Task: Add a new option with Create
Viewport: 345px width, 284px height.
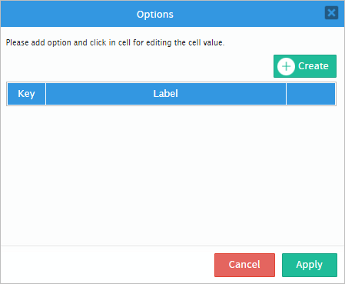Action: click(x=305, y=66)
